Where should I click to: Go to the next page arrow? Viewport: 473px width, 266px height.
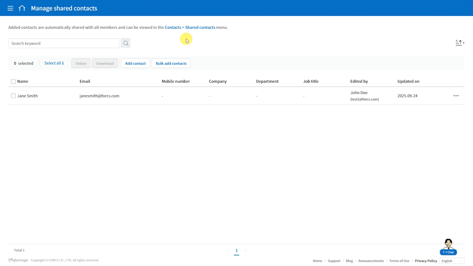coord(246,251)
